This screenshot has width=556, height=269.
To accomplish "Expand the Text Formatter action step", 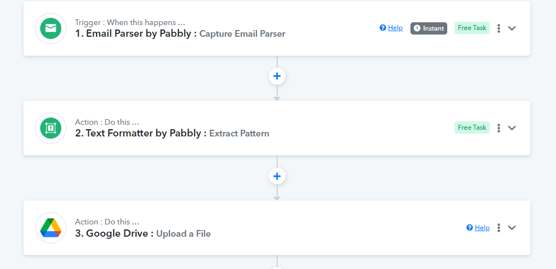I will [x=511, y=128].
